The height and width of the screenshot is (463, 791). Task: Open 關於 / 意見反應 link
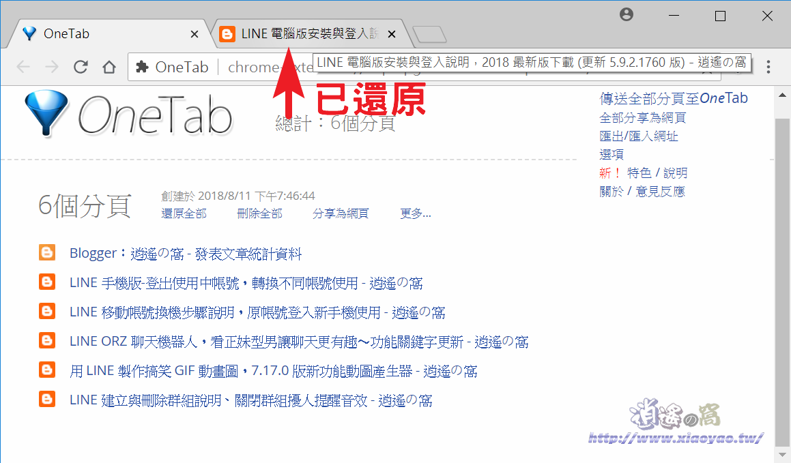point(642,192)
